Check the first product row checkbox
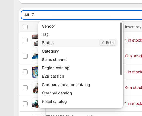142x116 pixels. tap(25, 40)
